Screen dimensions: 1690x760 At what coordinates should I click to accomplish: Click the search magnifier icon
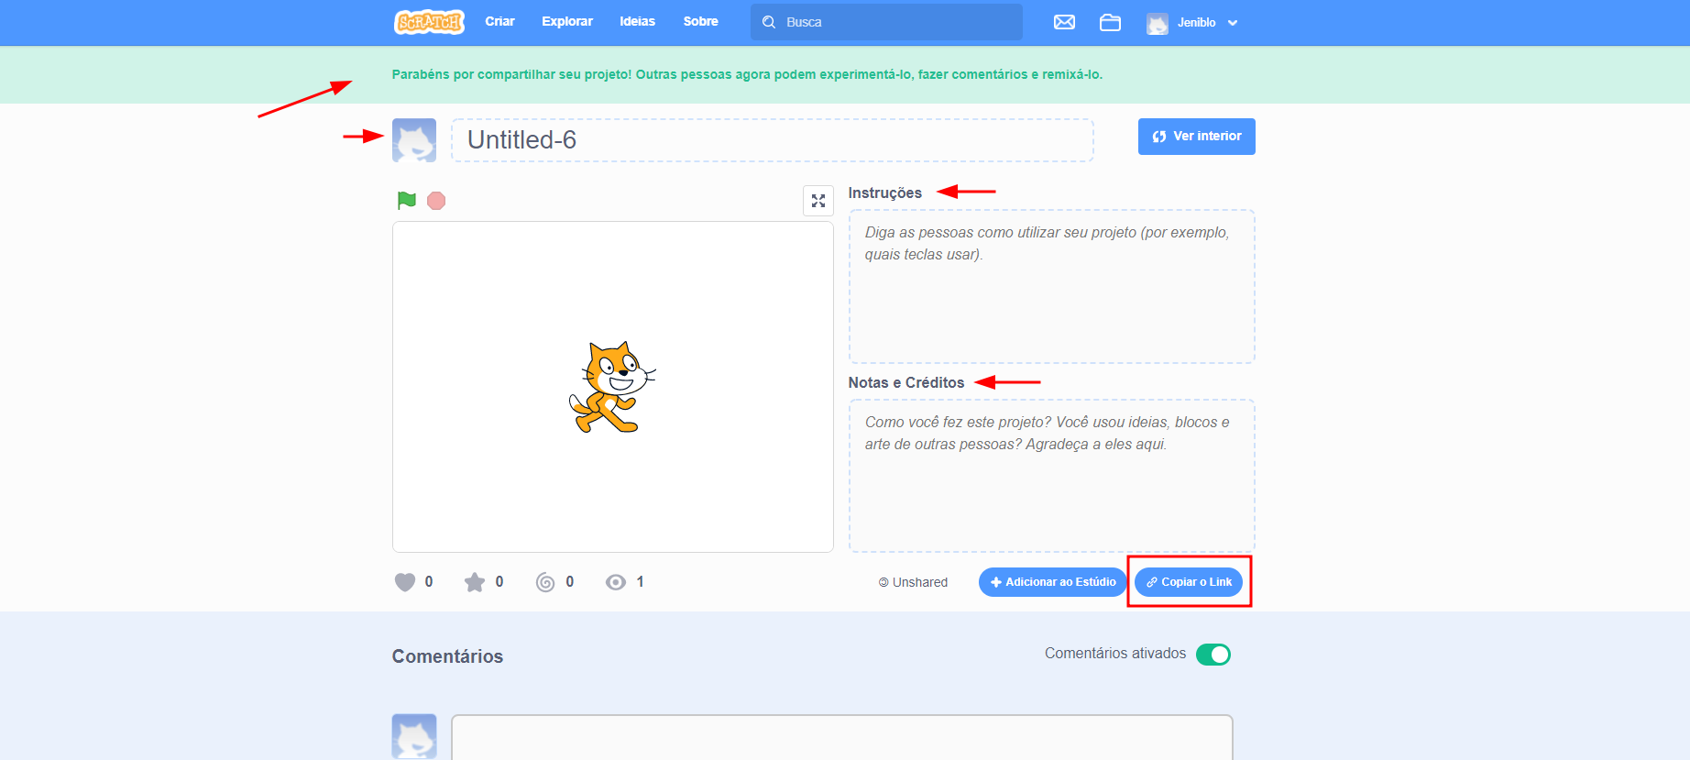(769, 22)
